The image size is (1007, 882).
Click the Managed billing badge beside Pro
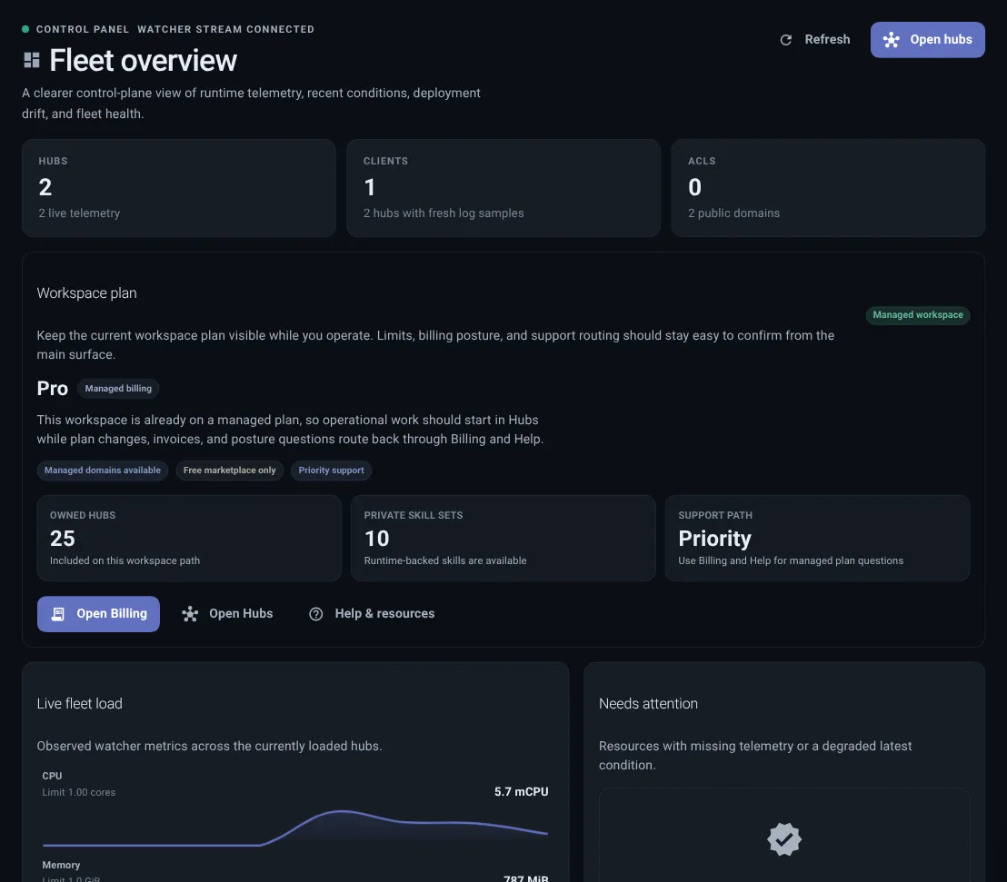pos(118,388)
